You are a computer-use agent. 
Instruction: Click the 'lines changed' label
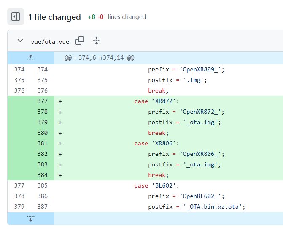[127, 17]
